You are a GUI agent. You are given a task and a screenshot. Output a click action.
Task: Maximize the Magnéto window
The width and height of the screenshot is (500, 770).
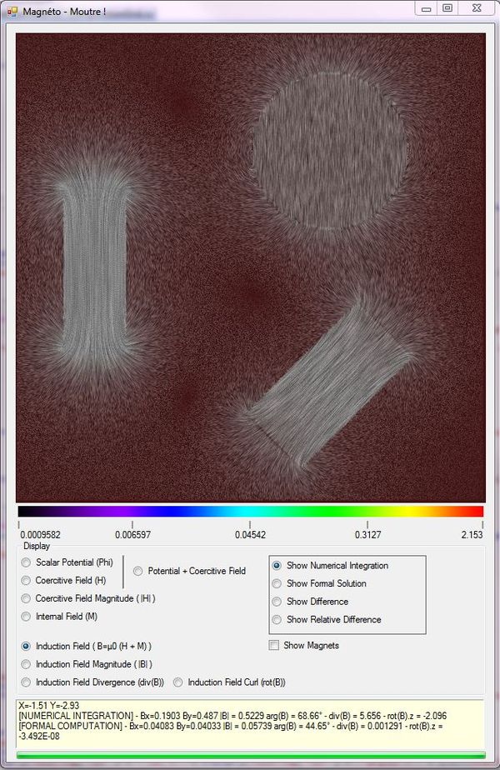(447, 8)
